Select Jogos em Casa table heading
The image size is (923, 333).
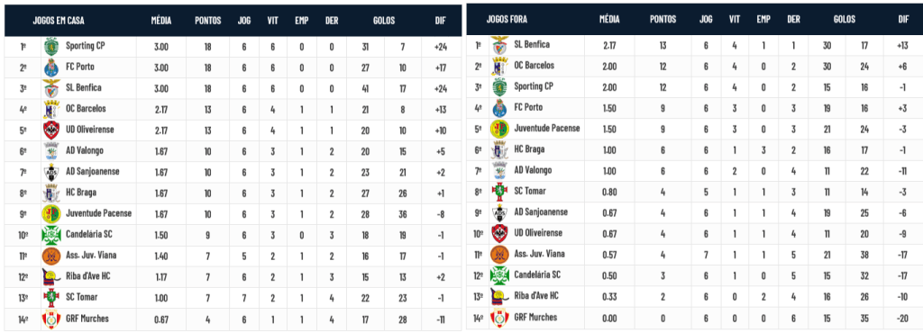59,21
